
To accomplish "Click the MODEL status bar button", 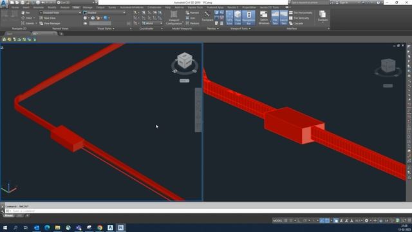I will [x=277, y=220].
